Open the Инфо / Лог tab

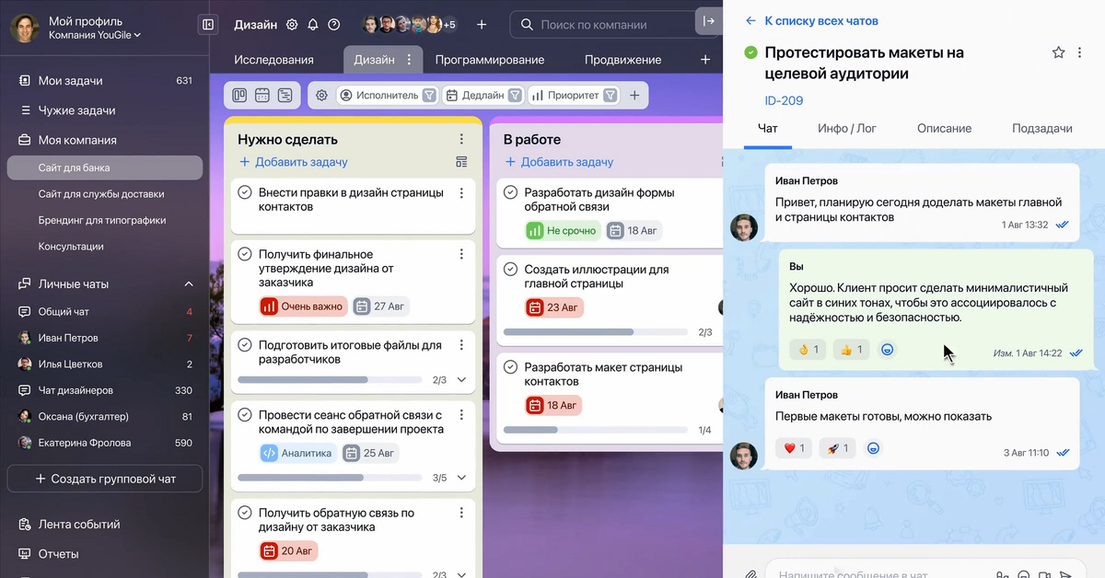(x=846, y=129)
